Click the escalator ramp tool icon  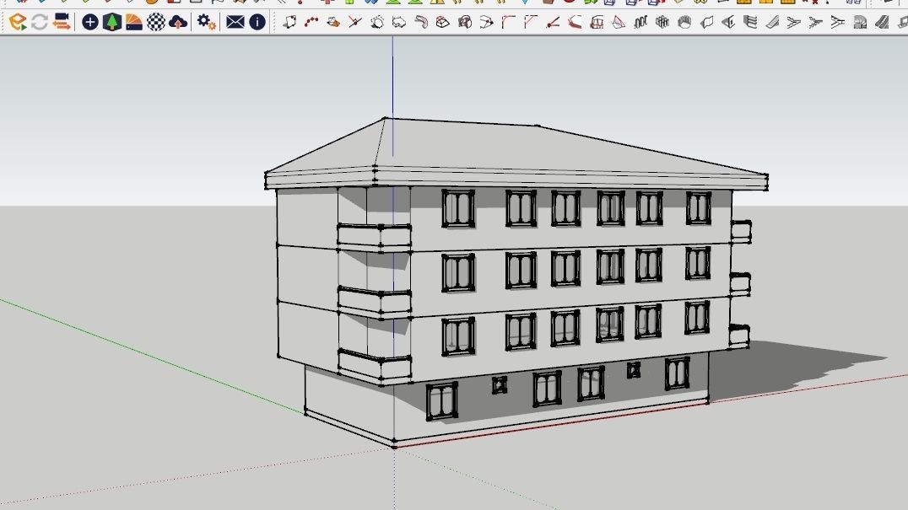[x=882, y=22]
